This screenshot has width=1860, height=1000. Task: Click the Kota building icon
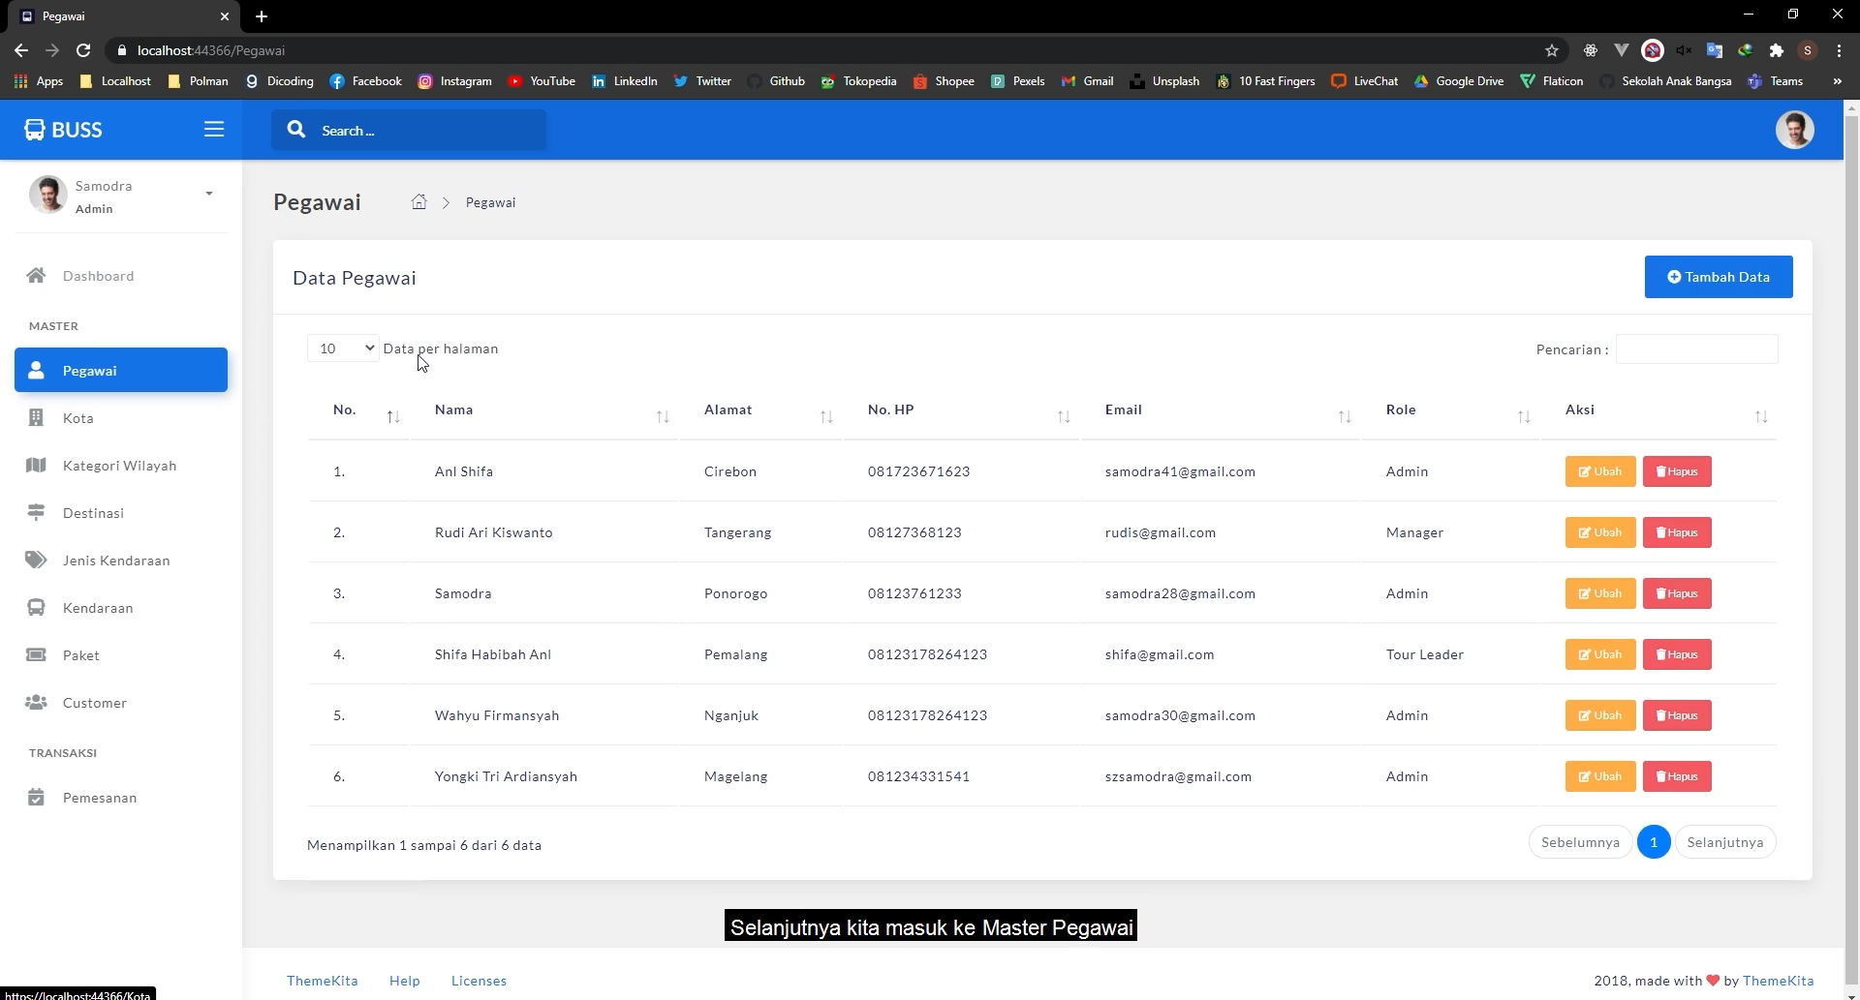pyautogui.click(x=36, y=417)
